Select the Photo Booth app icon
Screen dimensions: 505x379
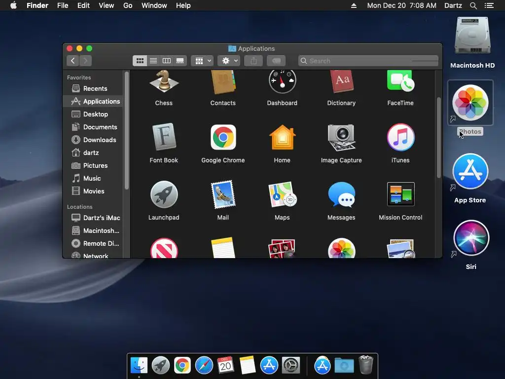(282, 249)
